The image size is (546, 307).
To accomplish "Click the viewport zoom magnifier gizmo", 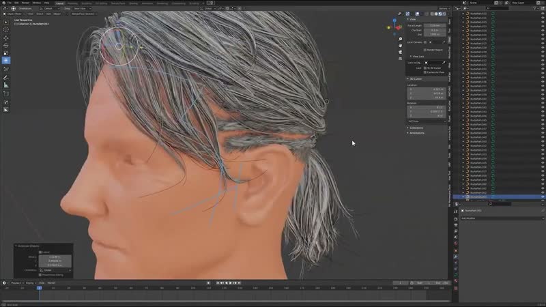I will [x=401, y=39].
